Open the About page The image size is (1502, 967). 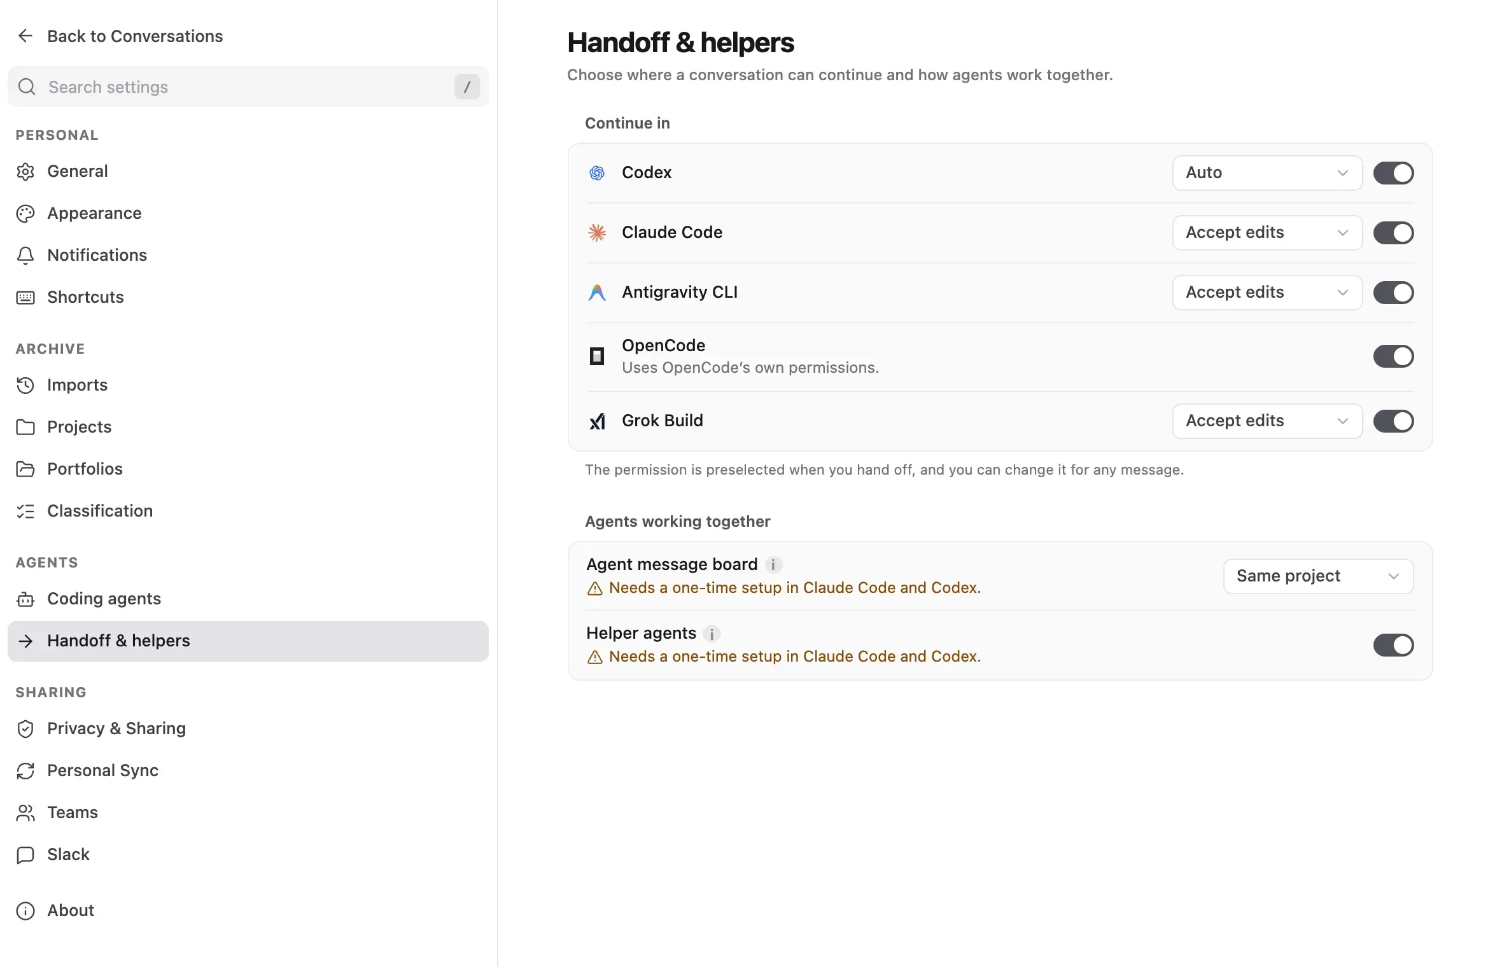point(248,911)
